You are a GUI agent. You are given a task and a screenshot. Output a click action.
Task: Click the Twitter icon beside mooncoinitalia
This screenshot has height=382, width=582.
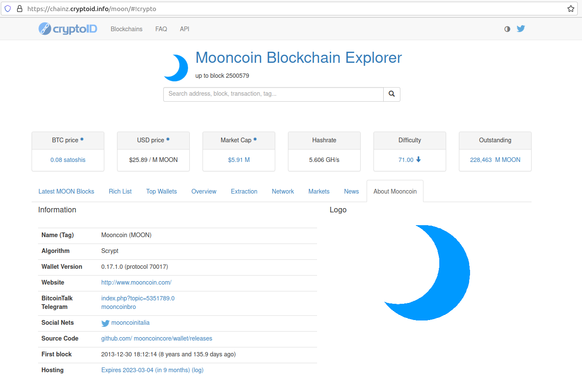pos(105,323)
